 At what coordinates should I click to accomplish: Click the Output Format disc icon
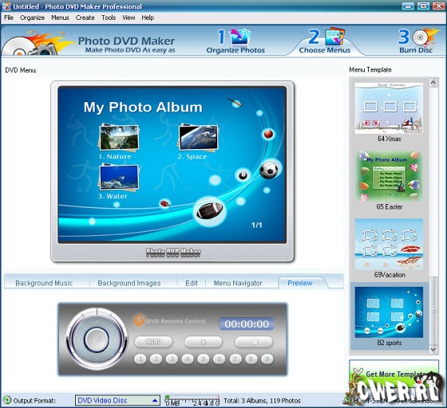point(6,400)
